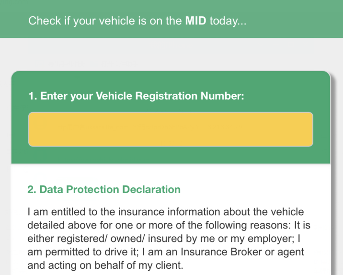The height and width of the screenshot is (275, 343).
Task: Click the word 'Number:' in step one label
Action: pyautogui.click(x=222, y=96)
